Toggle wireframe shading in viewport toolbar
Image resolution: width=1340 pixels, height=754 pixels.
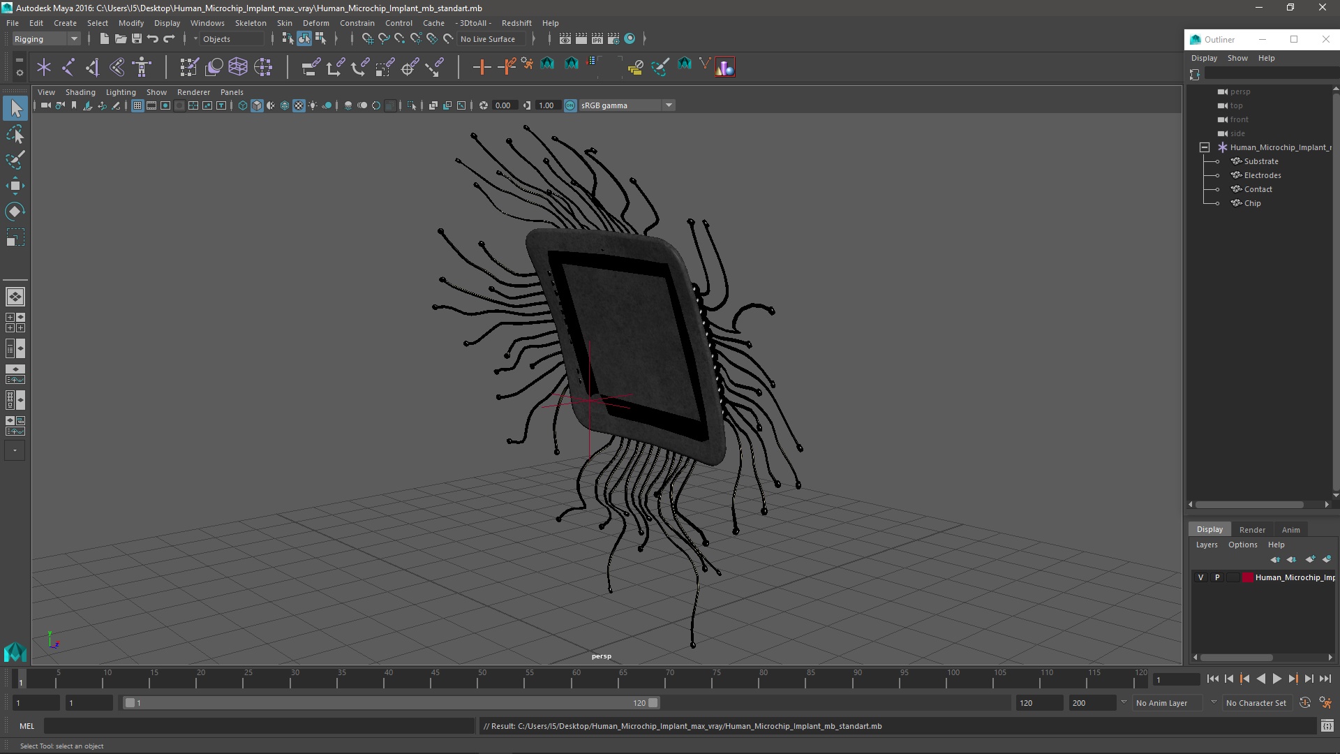tap(243, 105)
